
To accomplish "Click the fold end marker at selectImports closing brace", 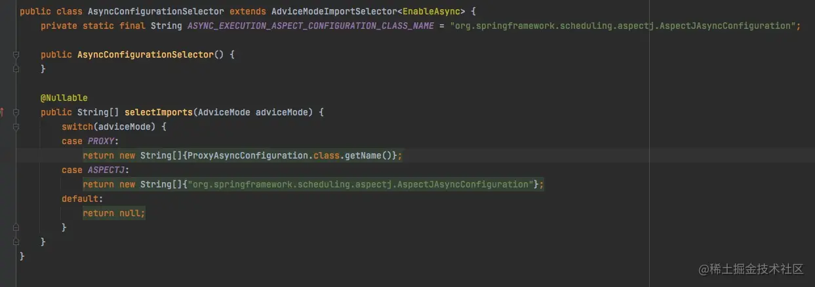I will click(16, 242).
